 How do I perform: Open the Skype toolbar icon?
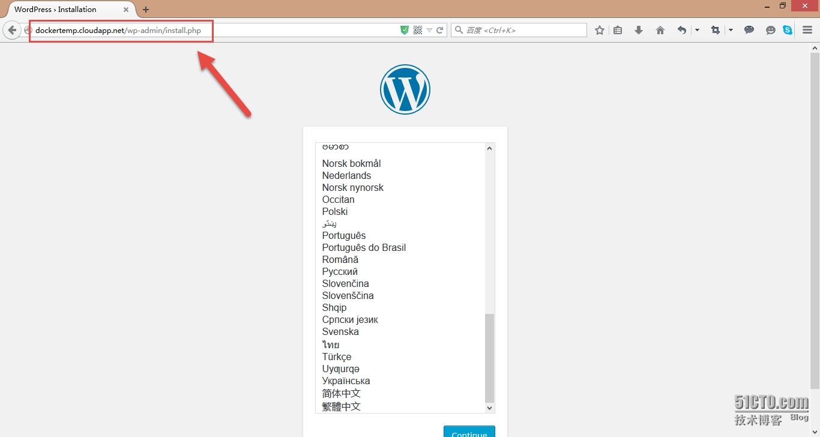pyautogui.click(x=788, y=30)
